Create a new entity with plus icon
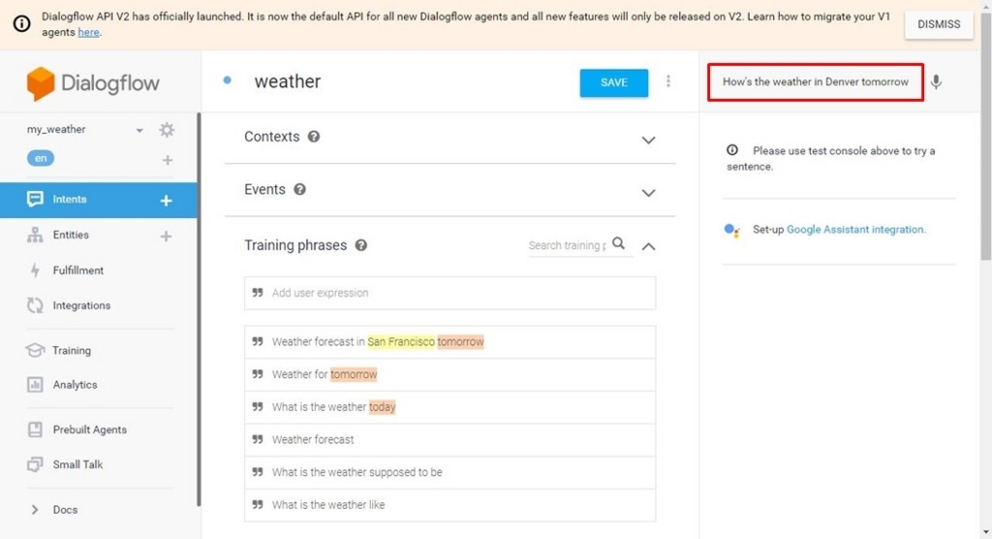 pyautogui.click(x=166, y=237)
